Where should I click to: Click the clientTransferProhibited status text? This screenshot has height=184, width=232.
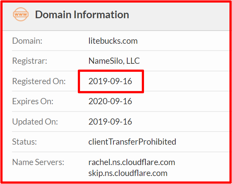pos(132,142)
